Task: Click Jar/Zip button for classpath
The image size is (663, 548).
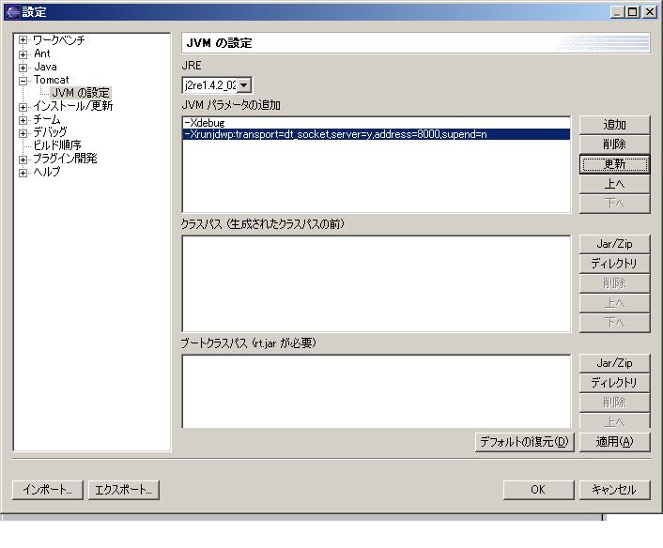Action: (614, 244)
